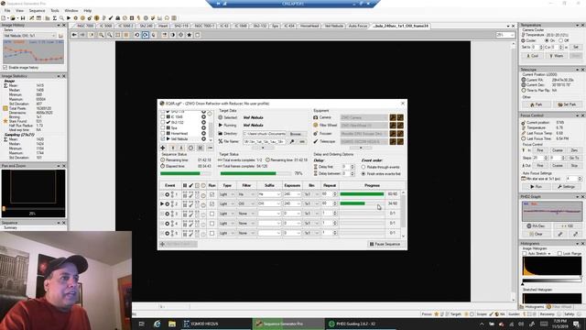Click the minus remove target icon
586x330 pixels.
point(210,148)
